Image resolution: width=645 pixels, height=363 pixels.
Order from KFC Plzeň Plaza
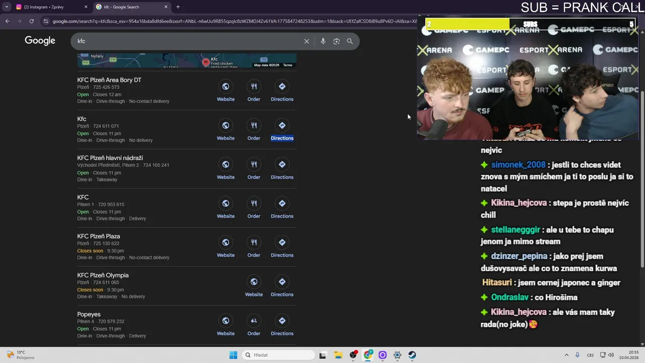254,248
